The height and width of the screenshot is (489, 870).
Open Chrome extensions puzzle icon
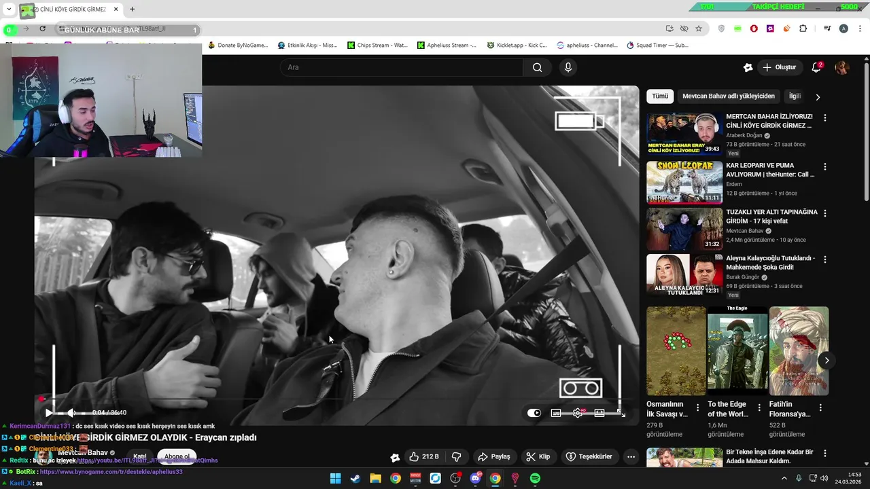(x=803, y=29)
